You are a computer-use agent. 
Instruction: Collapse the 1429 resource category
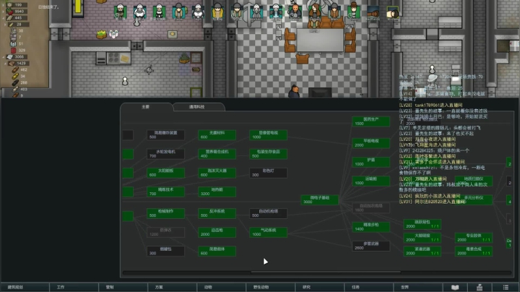click(x=5, y=63)
